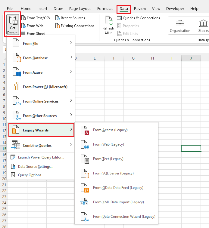Click the From Text/CSV icon
The image size is (209, 228).
click(x=23, y=18)
